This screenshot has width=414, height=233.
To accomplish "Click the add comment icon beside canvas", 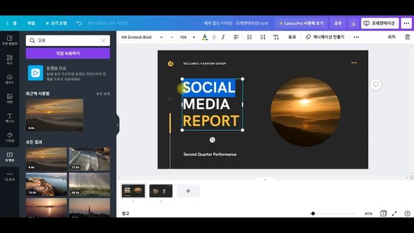I will click(376, 84).
